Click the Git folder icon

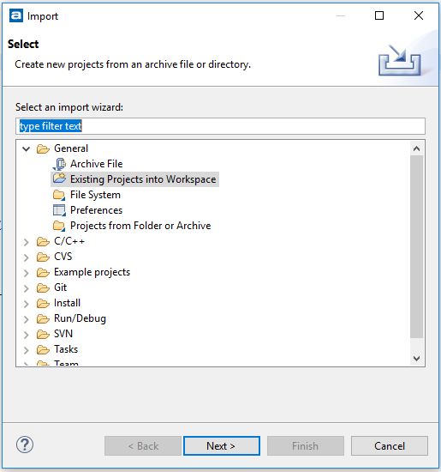[43, 287]
